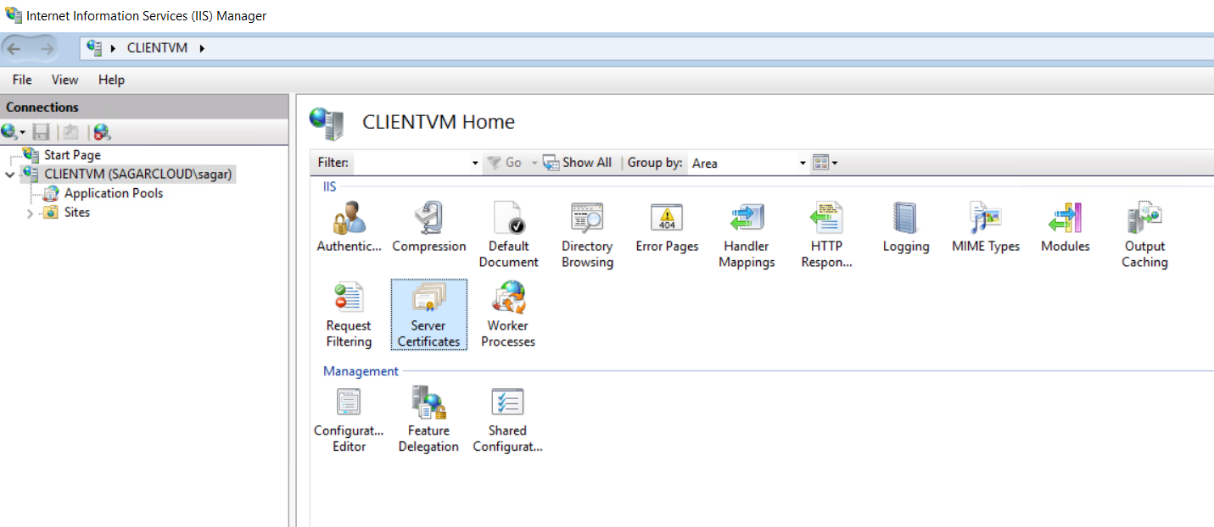Open the MIME Types feature
Viewport: 1214px width, 527px height.
(985, 227)
